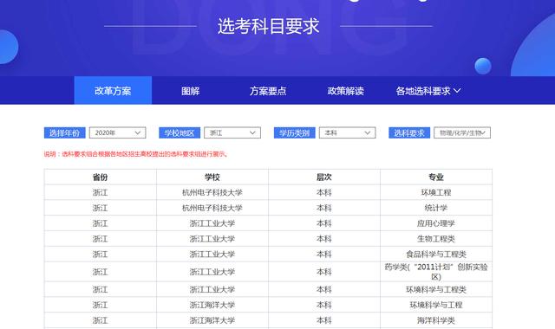
Task: Click the chevron next to 各地选科要求
Action: [457, 90]
